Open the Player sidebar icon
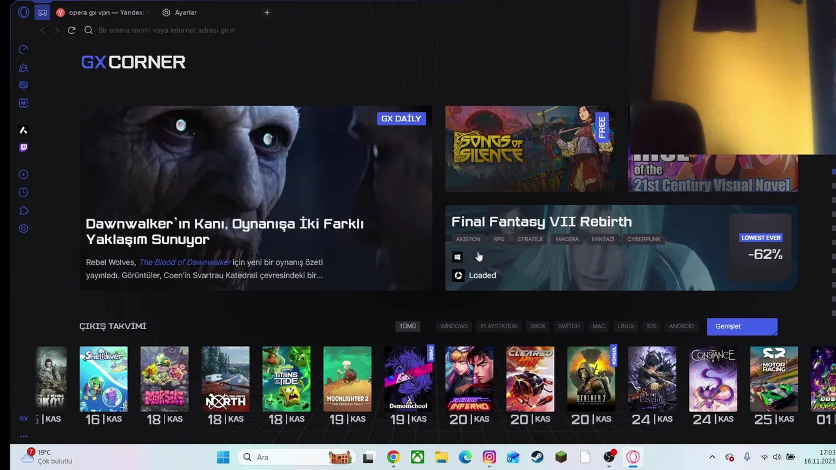836x470 pixels. (24, 174)
